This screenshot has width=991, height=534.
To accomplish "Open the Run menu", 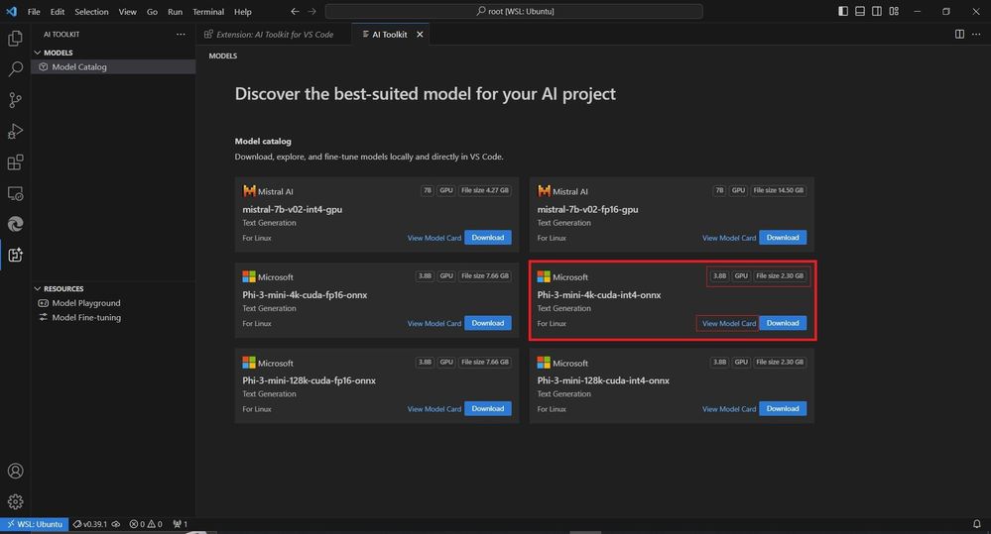I will click(175, 11).
